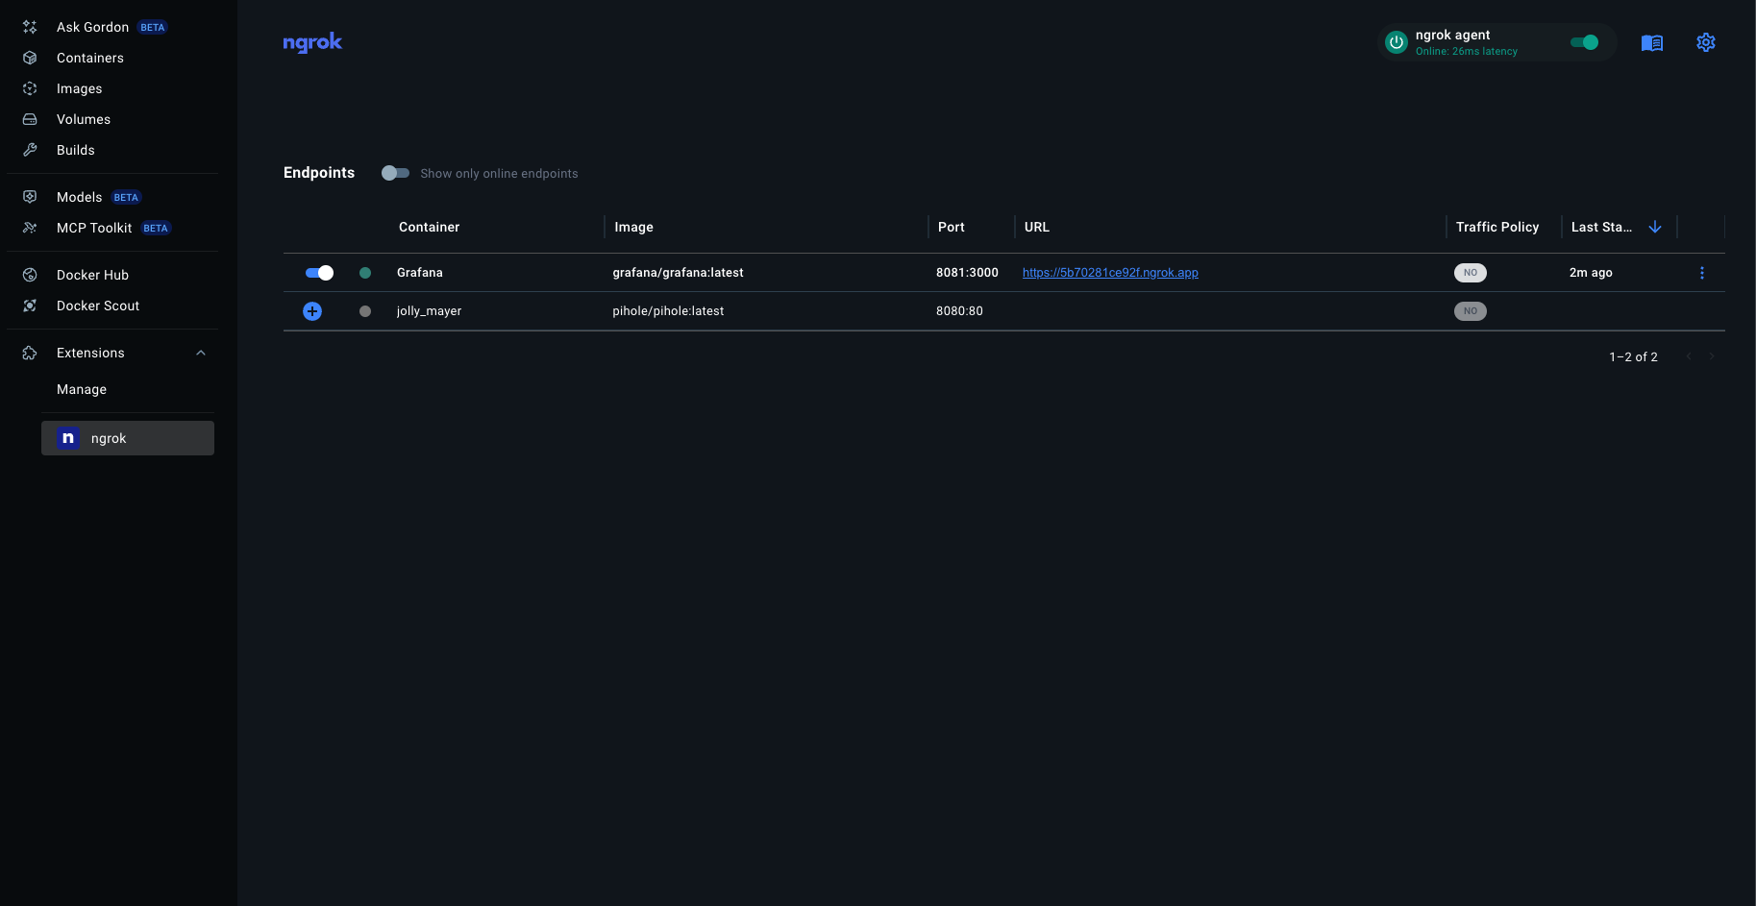Go to the Images section

click(x=80, y=88)
